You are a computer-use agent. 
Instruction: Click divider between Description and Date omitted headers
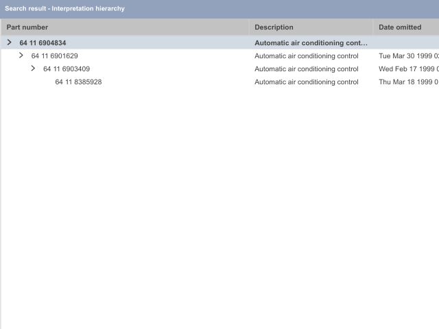tap(373, 27)
